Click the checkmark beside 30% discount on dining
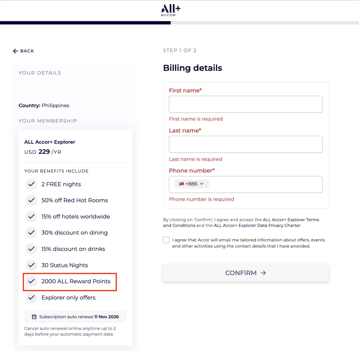Viewport: 359px width, 353px height. (x=32, y=233)
